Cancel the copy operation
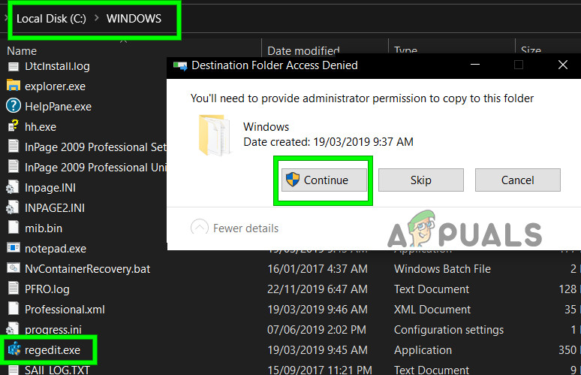Image resolution: width=581 pixels, height=375 pixels. tap(518, 180)
